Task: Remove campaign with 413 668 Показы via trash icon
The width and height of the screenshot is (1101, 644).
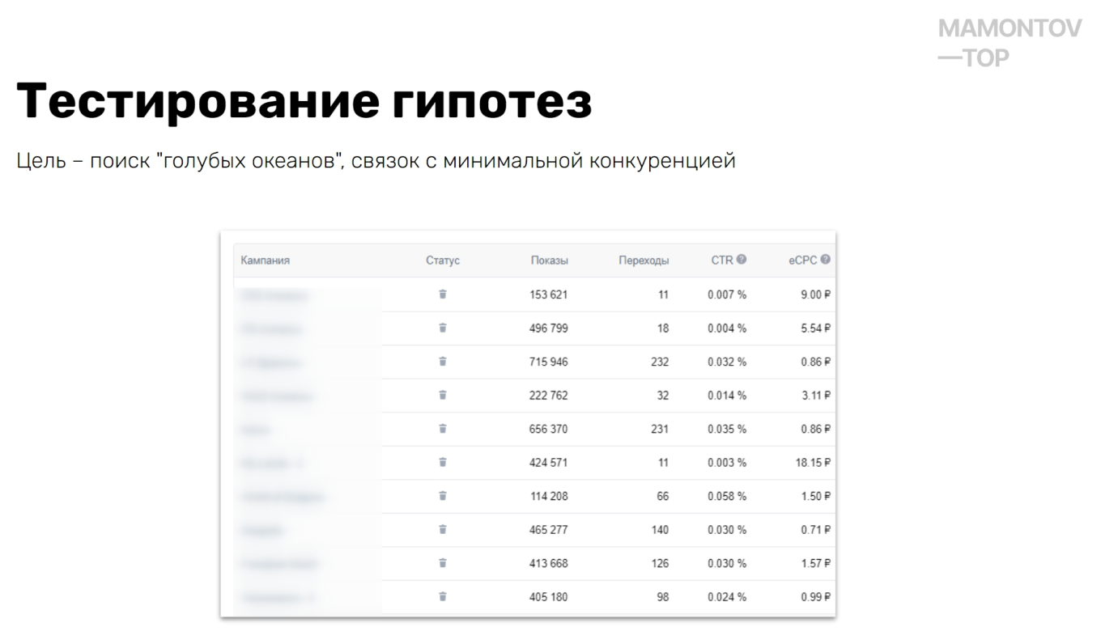Action: 442,563
